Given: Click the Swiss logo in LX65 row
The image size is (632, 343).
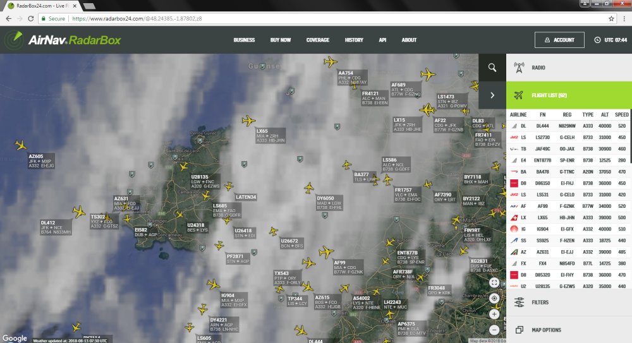Looking at the screenshot, I should coord(514,218).
